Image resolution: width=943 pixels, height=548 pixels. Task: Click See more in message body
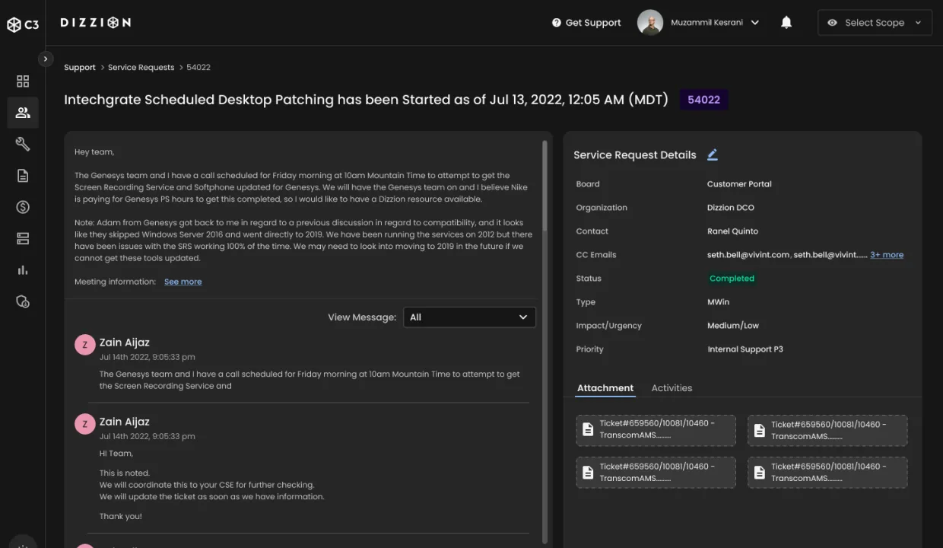click(x=183, y=282)
